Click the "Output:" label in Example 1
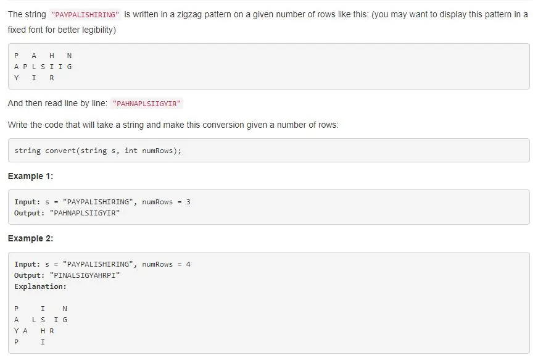 pyautogui.click(x=30, y=214)
